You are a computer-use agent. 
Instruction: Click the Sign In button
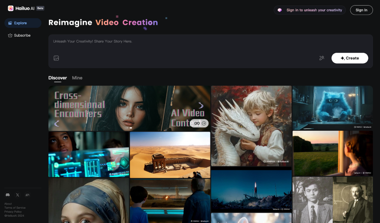361,10
